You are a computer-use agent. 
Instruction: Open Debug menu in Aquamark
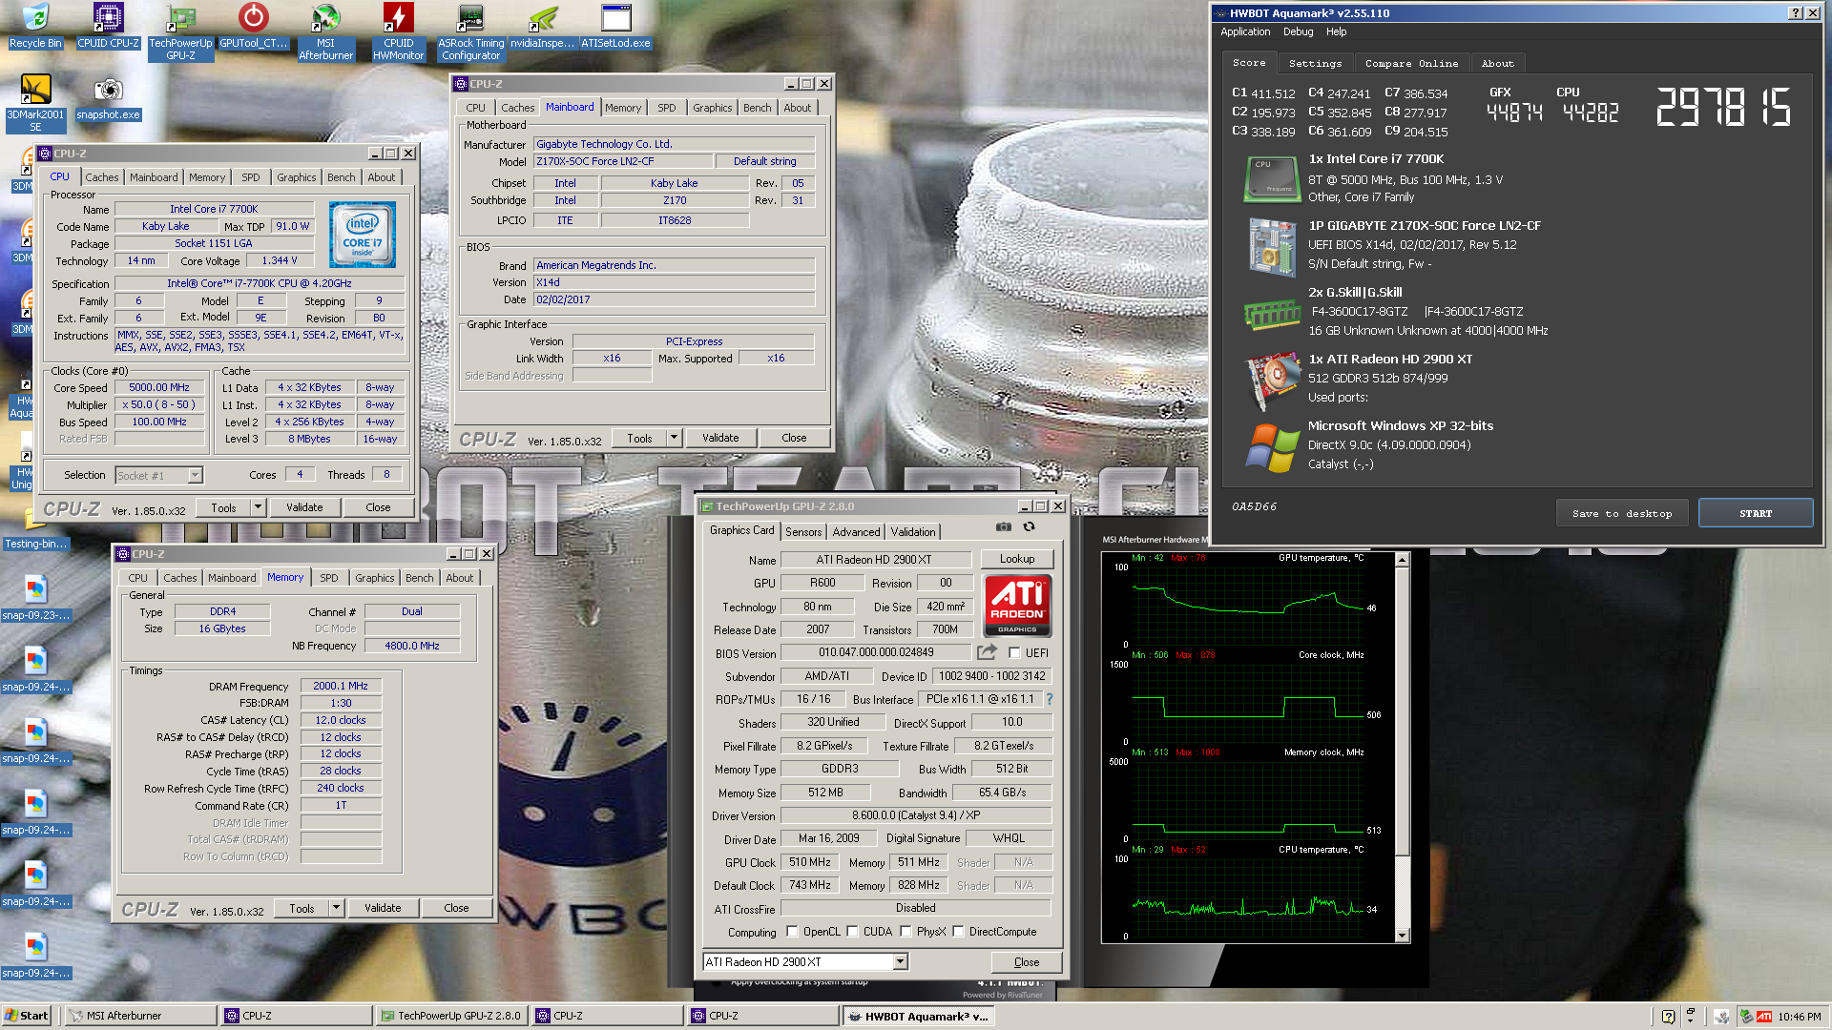click(1298, 31)
